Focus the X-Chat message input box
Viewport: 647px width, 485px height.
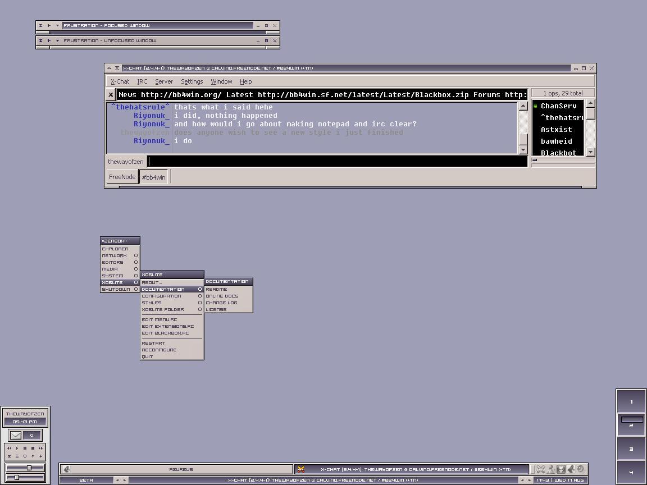tap(338, 161)
